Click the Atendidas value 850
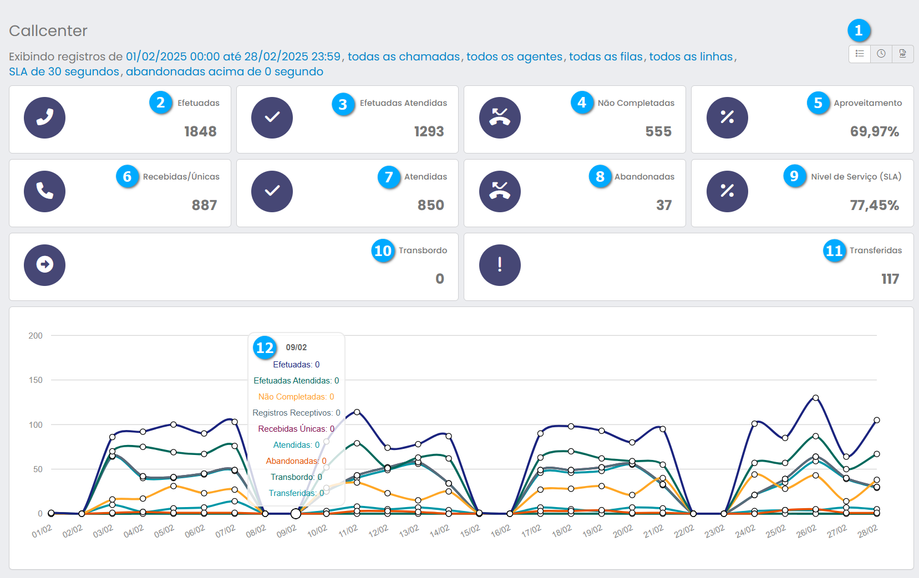Viewport: 919px width, 578px height. (x=430, y=205)
